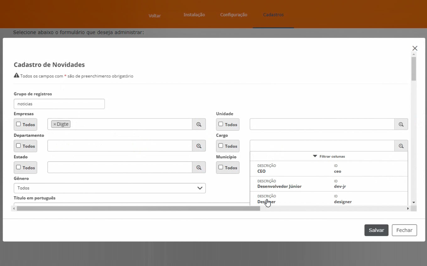The image size is (427, 266).
Task: Switch to the Configuração tab
Action: pyautogui.click(x=234, y=15)
